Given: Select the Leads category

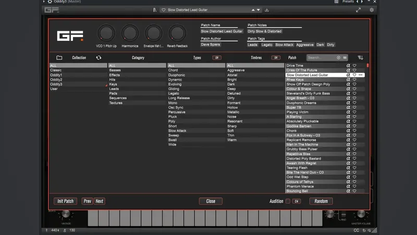Looking at the screenshot, I should click(x=114, y=89).
